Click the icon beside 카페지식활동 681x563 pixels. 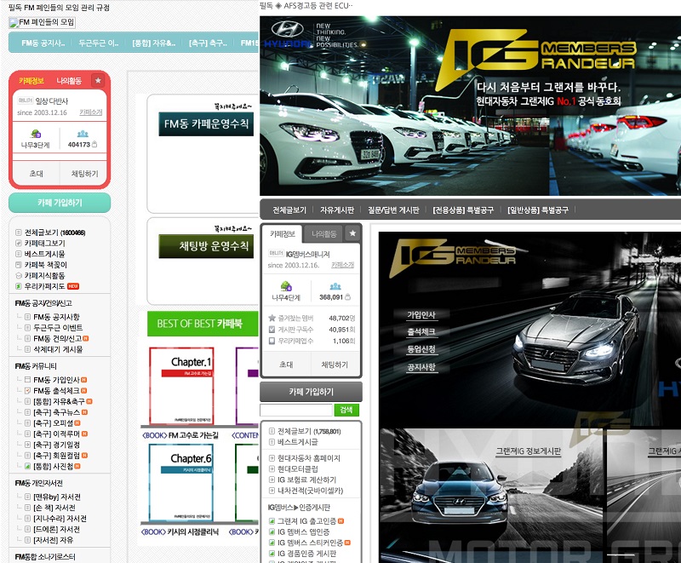pyautogui.click(x=18, y=276)
